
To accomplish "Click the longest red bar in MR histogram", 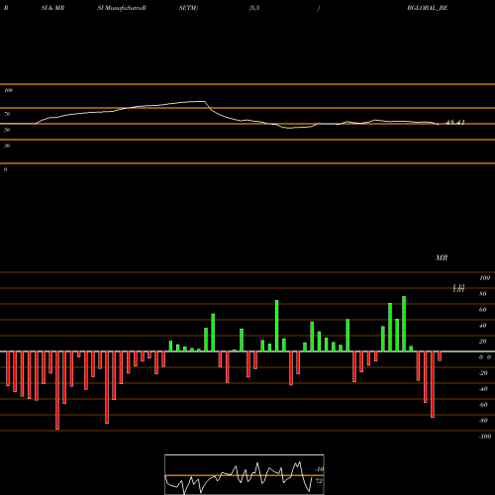I will pyautogui.click(x=57, y=390).
